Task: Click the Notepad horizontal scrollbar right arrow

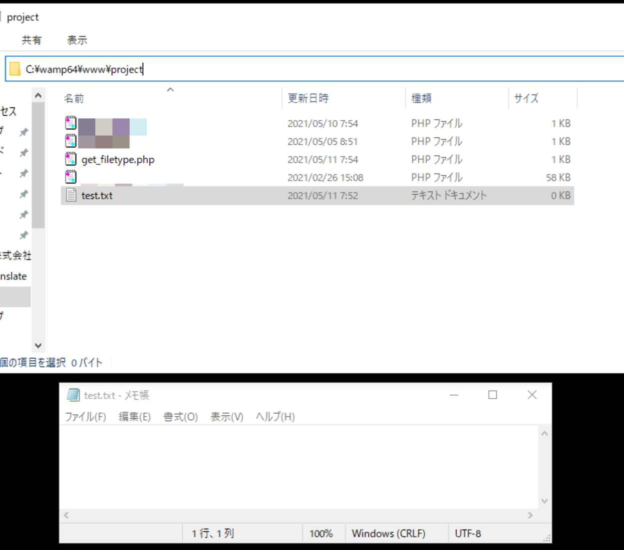Action: click(530, 515)
